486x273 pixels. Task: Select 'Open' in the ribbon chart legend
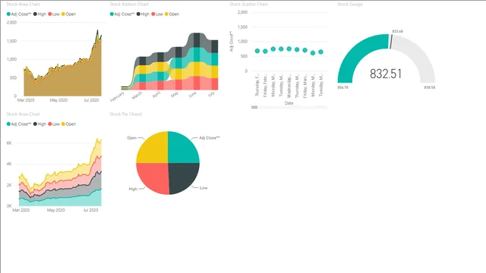pyautogui.click(x=172, y=14)
